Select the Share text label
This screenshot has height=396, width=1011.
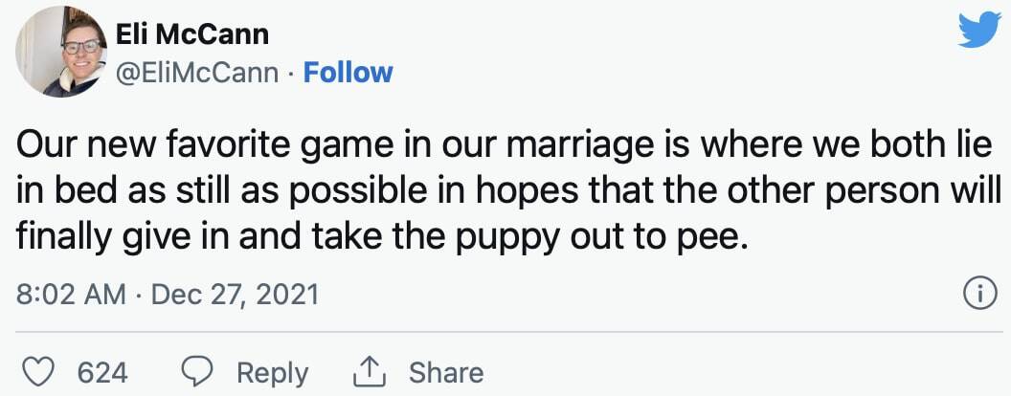point(446,373)
